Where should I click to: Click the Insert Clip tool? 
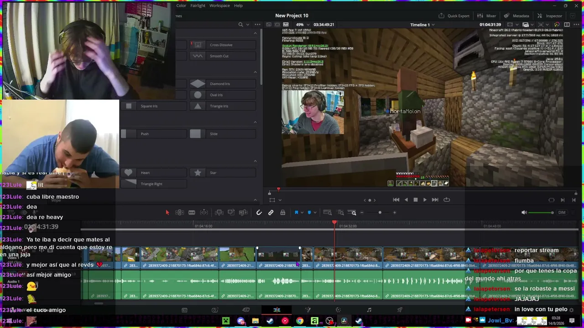pyautogui.click(x=219, y=213)
